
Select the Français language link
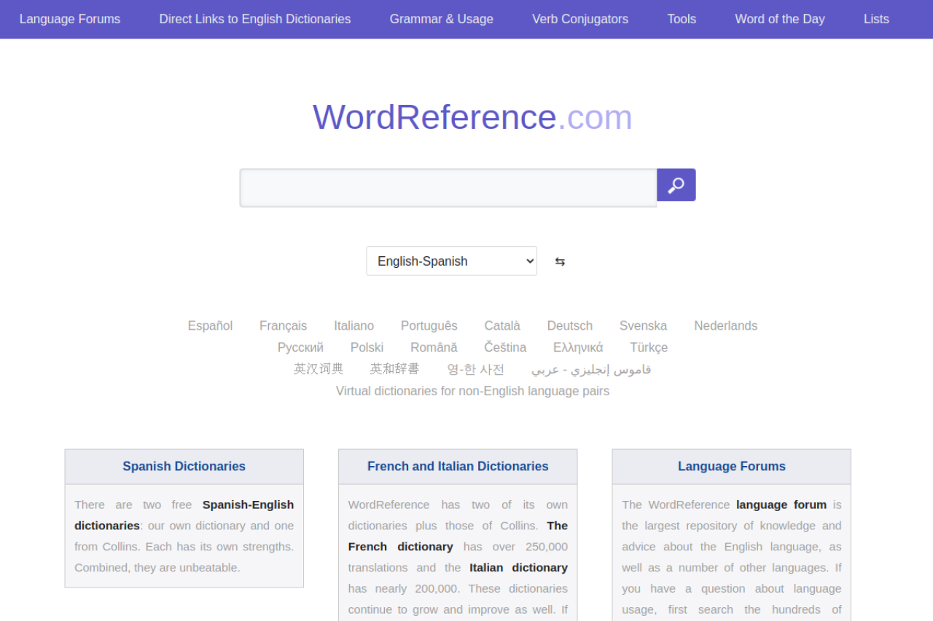click(283, 325)
